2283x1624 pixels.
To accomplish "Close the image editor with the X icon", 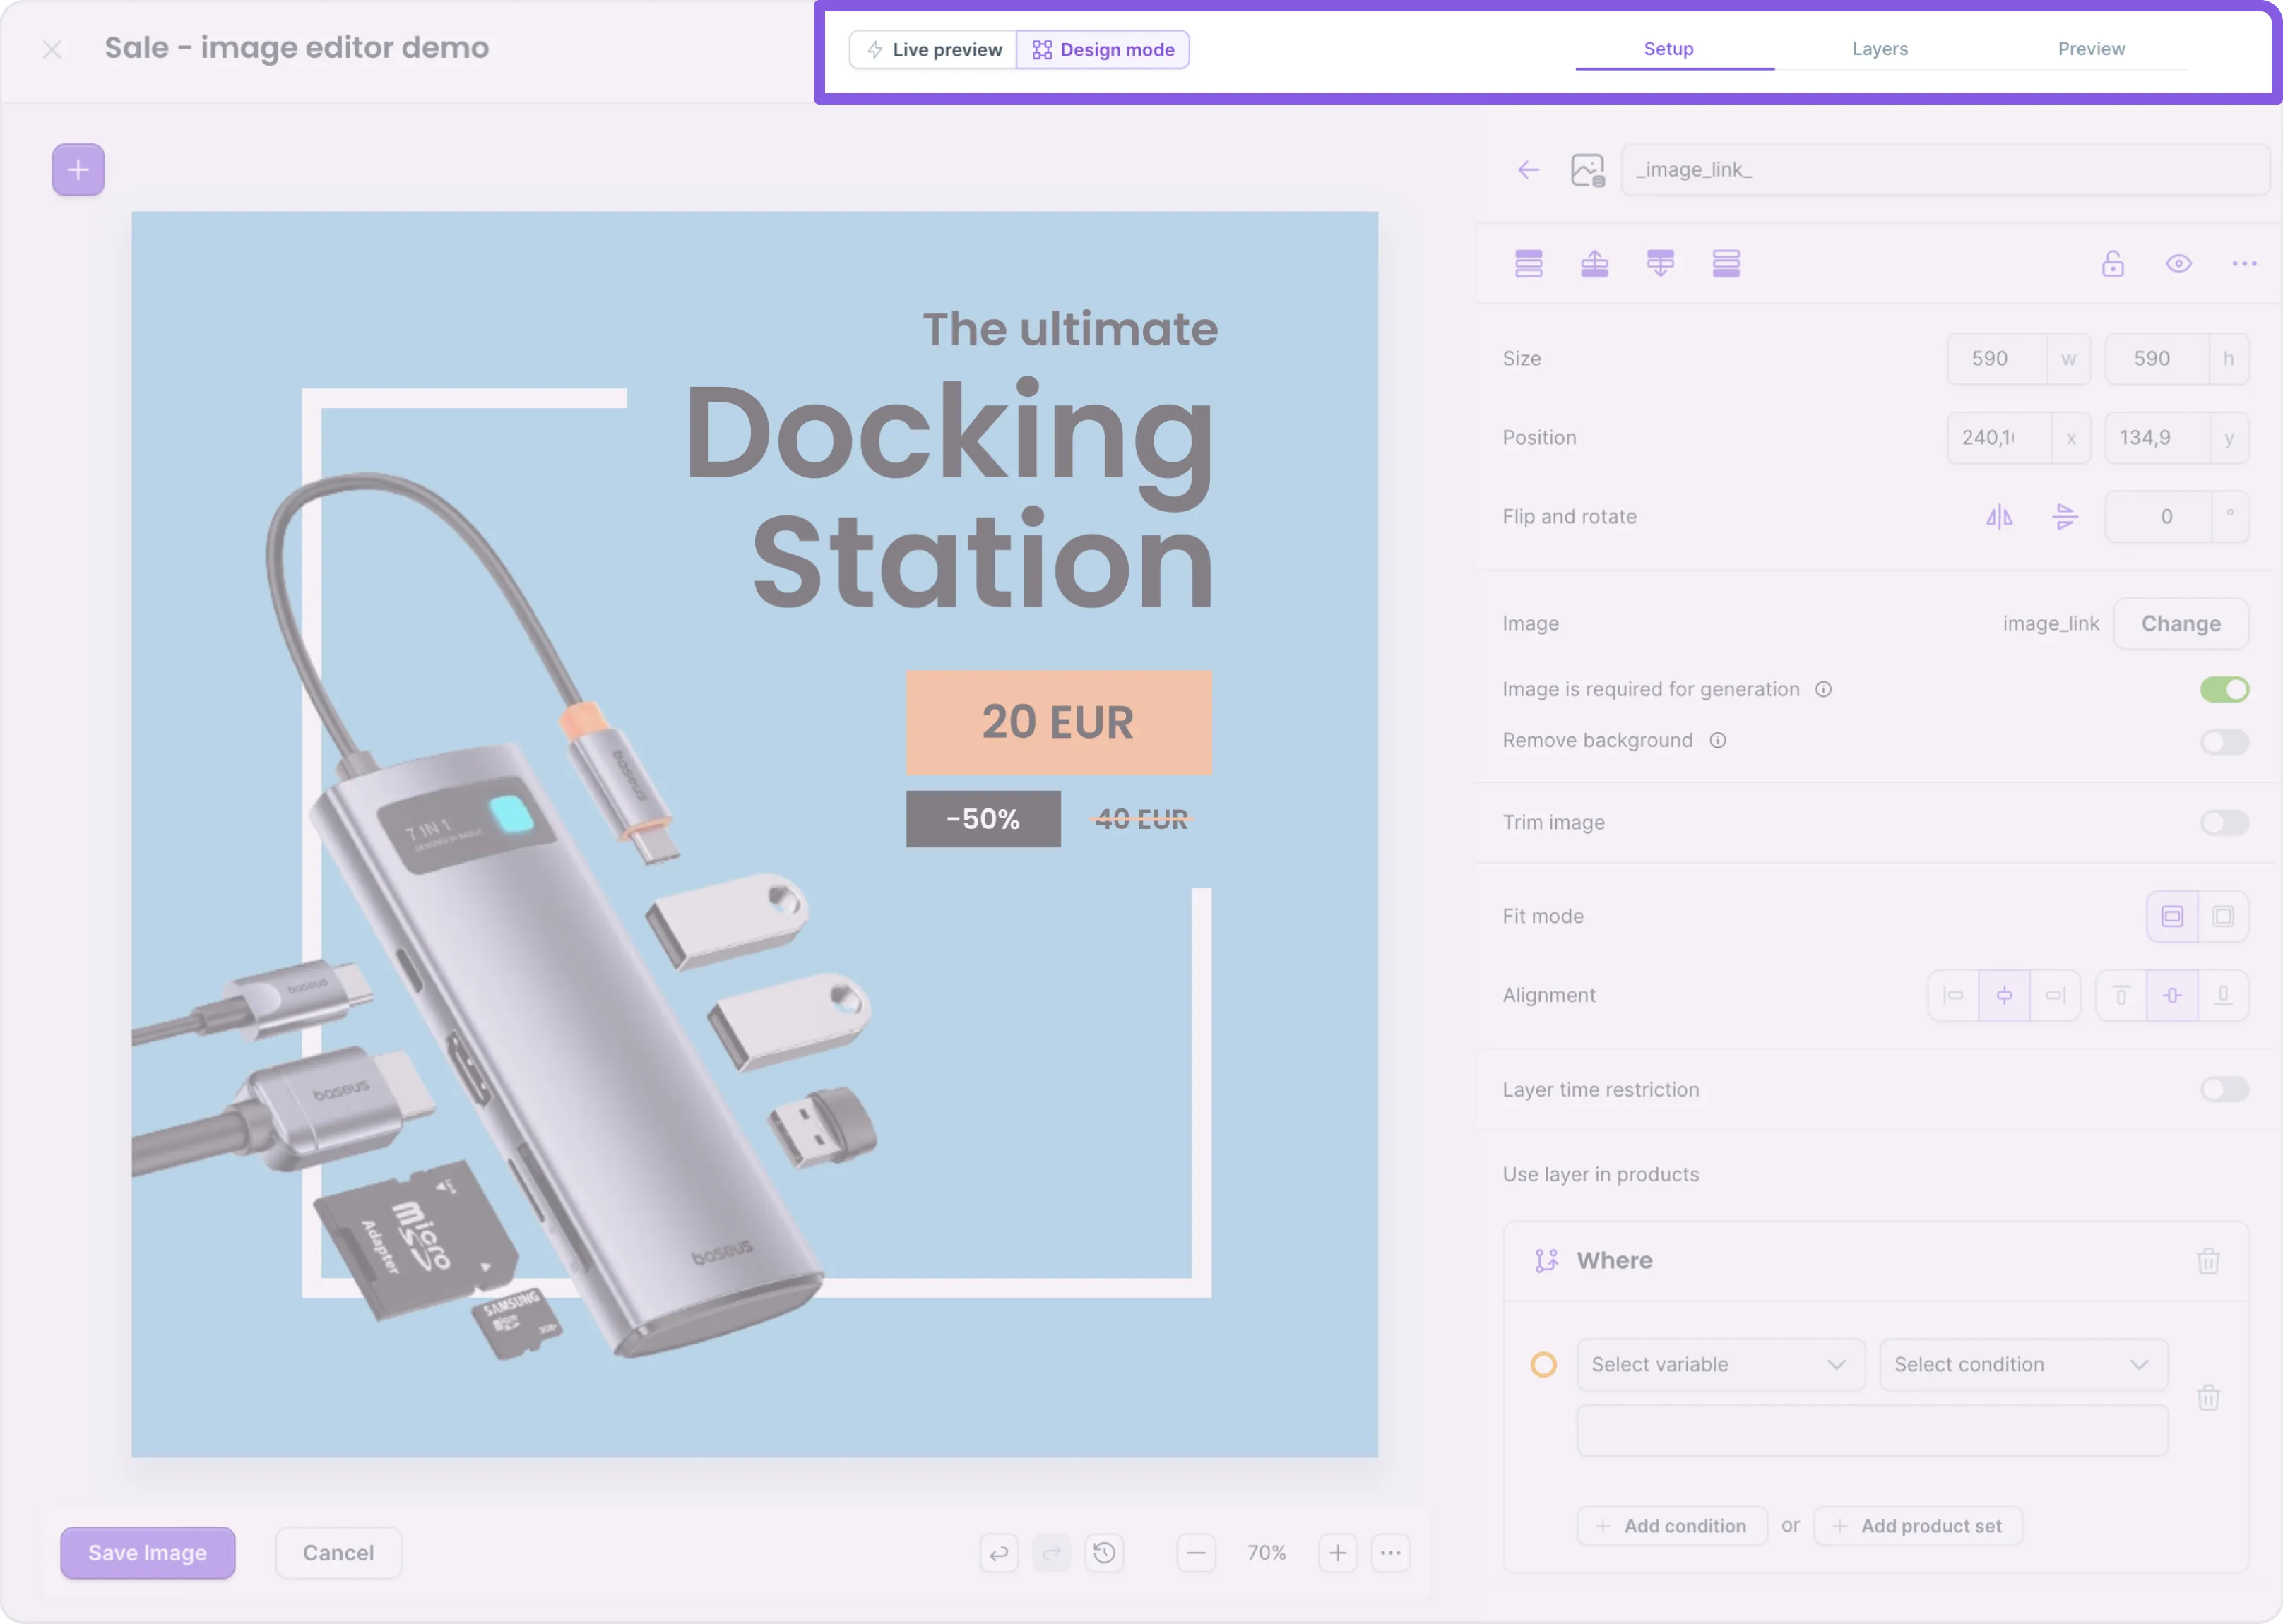I will [x=52, y=49].
